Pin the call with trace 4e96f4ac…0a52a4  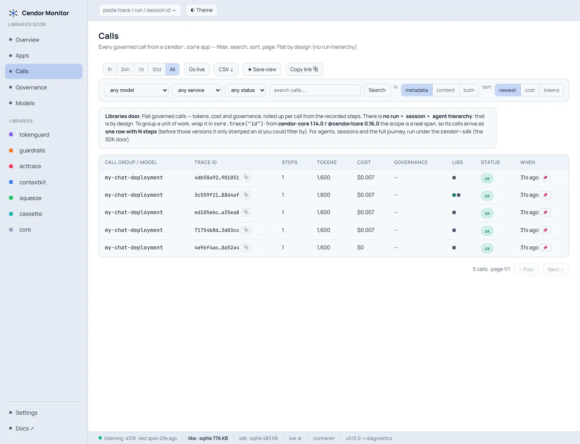[x=545, y=248]
